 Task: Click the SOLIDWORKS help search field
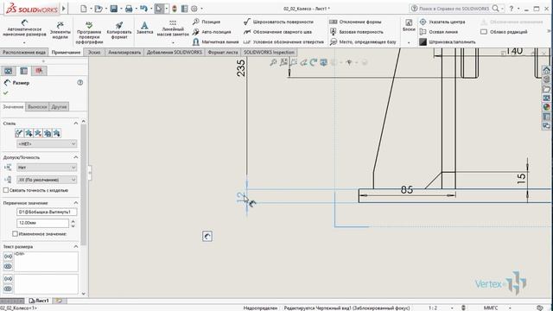pos(455,8)
